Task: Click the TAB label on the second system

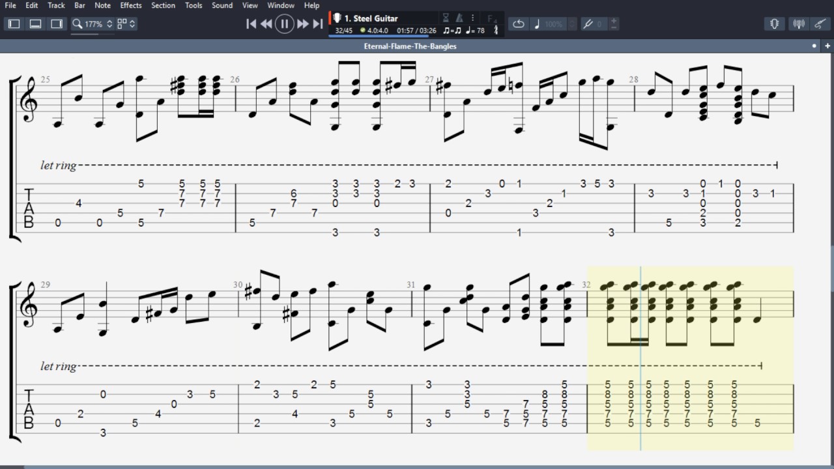Action: [x=29, y=409]
